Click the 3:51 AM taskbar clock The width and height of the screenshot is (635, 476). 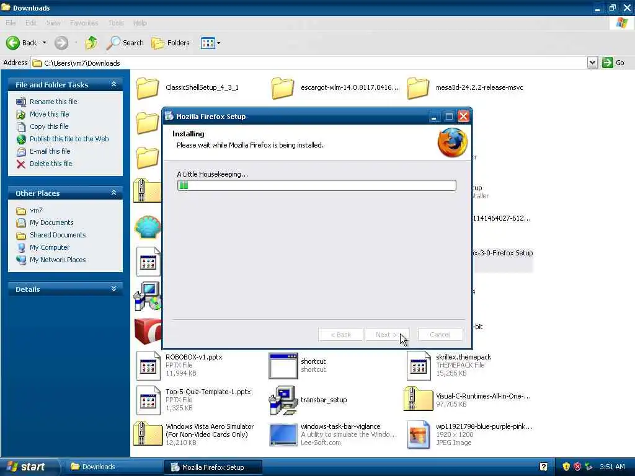click(612, 467)
